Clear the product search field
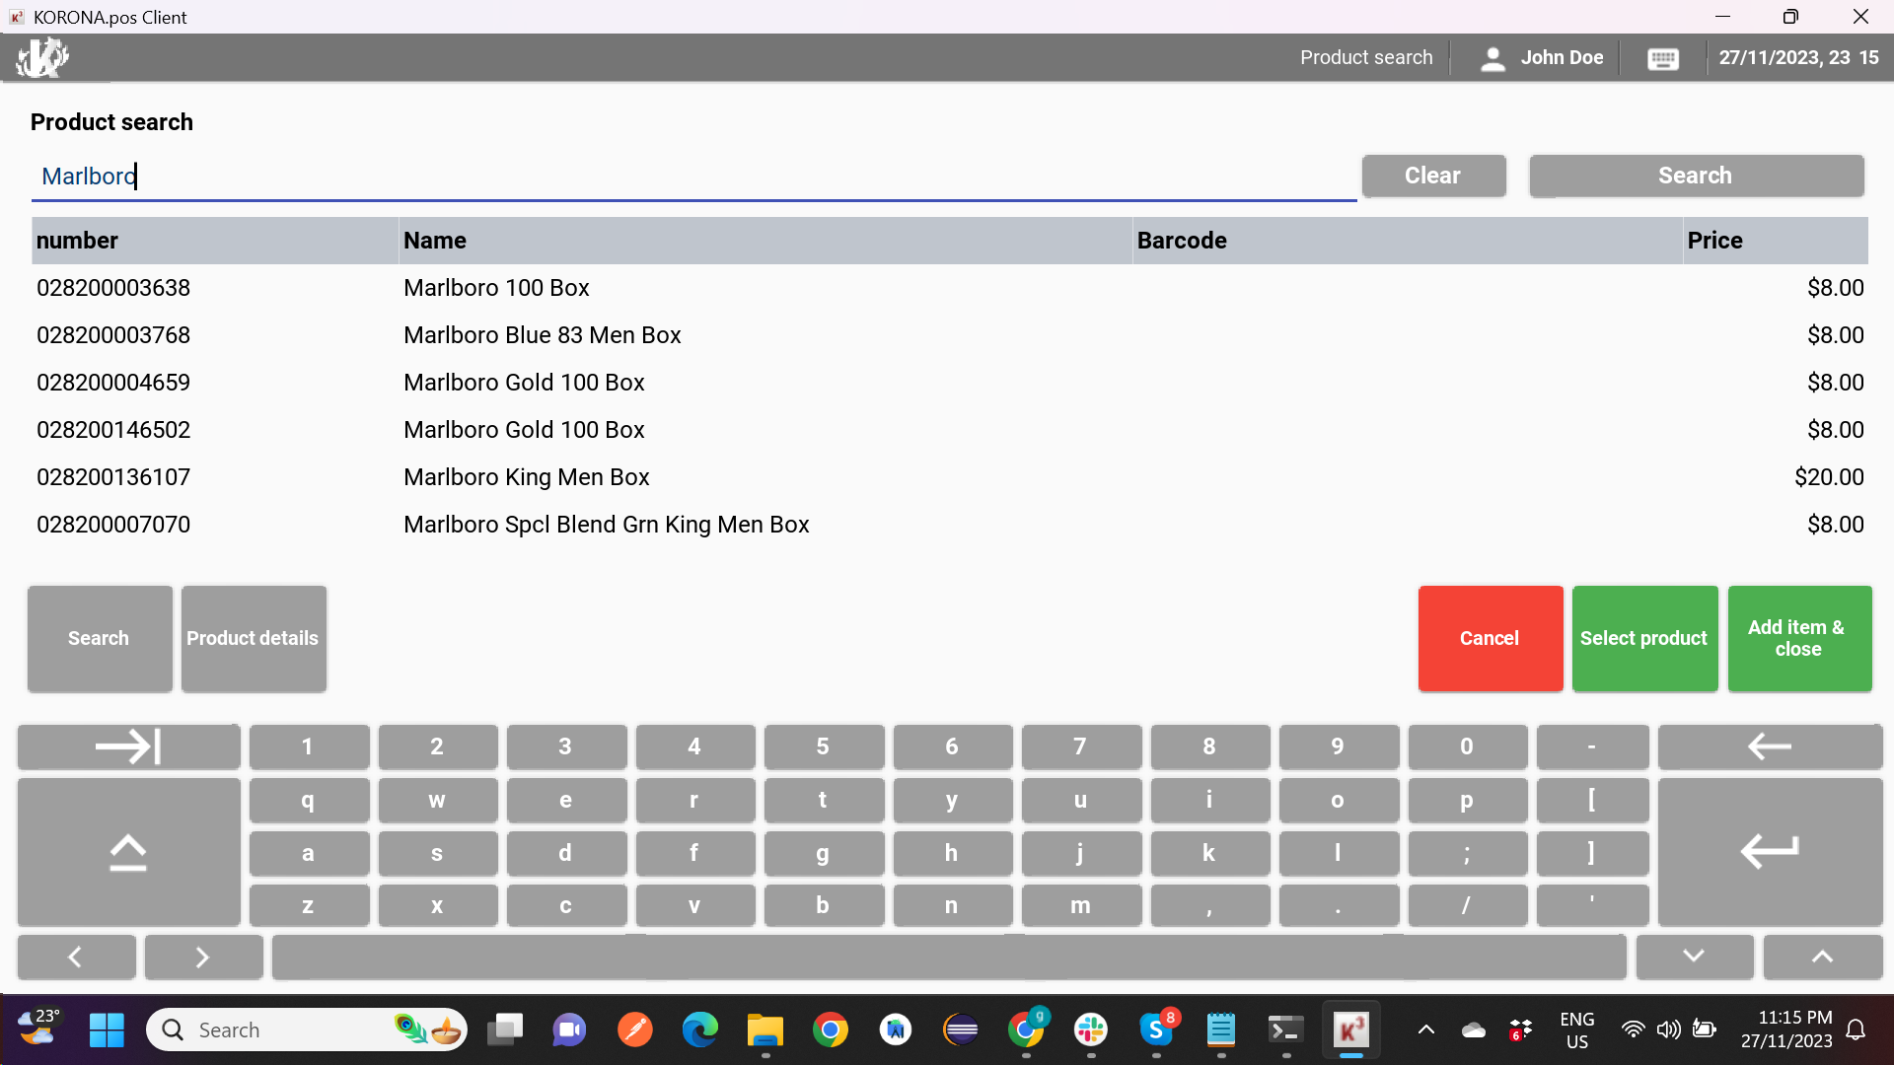 pyautogui.click(x=1433, y=176)
